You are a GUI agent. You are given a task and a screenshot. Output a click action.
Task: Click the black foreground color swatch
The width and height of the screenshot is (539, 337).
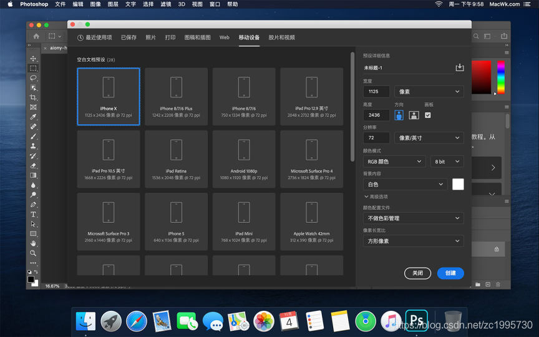(31, 279)
